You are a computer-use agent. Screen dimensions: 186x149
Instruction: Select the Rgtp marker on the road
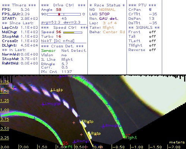[90, 134]
